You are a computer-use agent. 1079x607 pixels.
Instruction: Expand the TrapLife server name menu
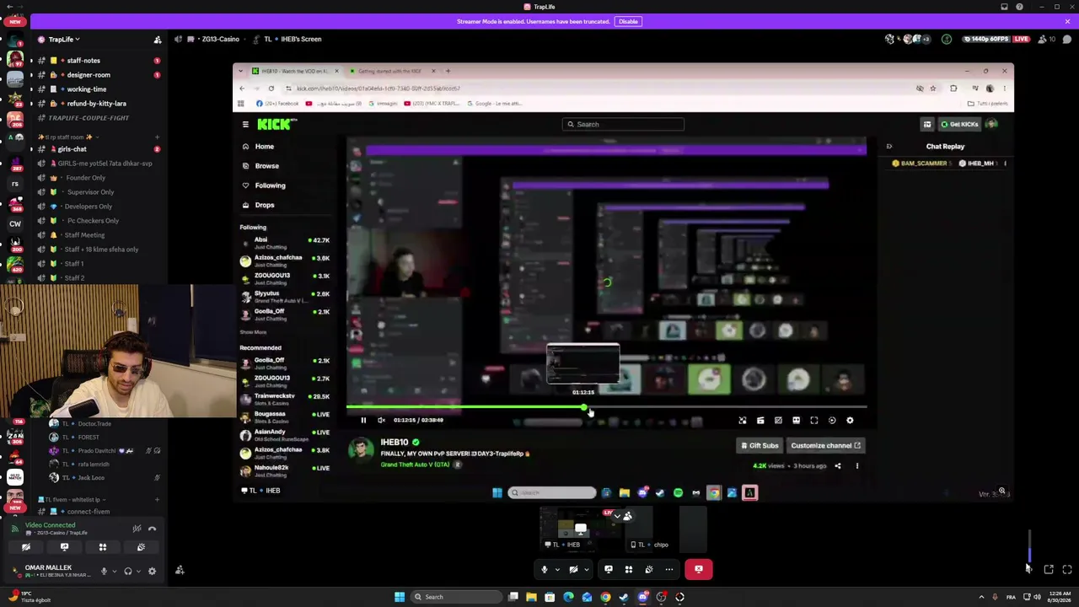point(64,40)
